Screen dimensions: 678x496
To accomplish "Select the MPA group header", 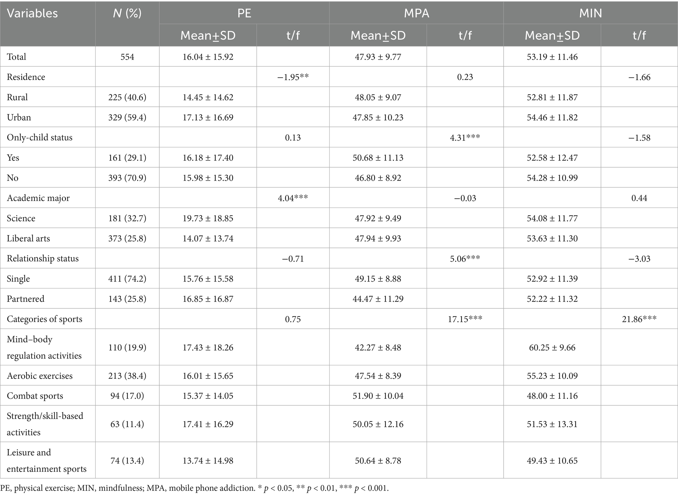I will pyautogui.click(x=416, y=13).
